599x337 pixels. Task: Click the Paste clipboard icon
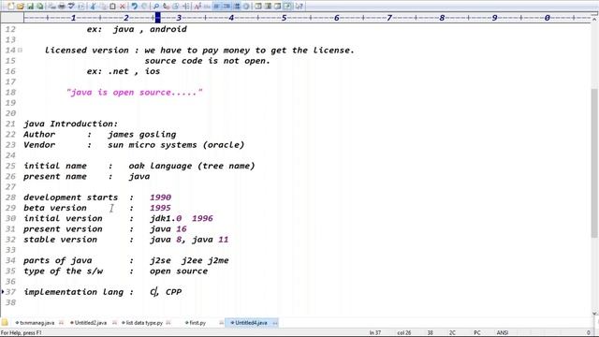tap(112, 7)
